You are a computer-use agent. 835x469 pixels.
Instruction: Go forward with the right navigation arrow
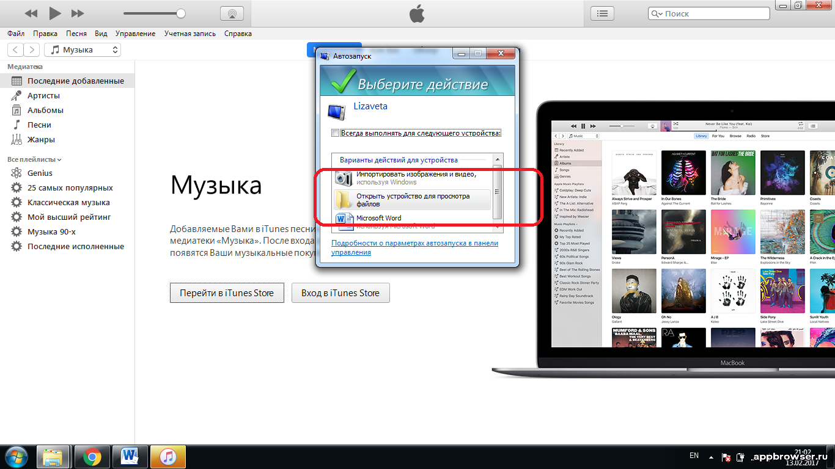click(32, 50)
